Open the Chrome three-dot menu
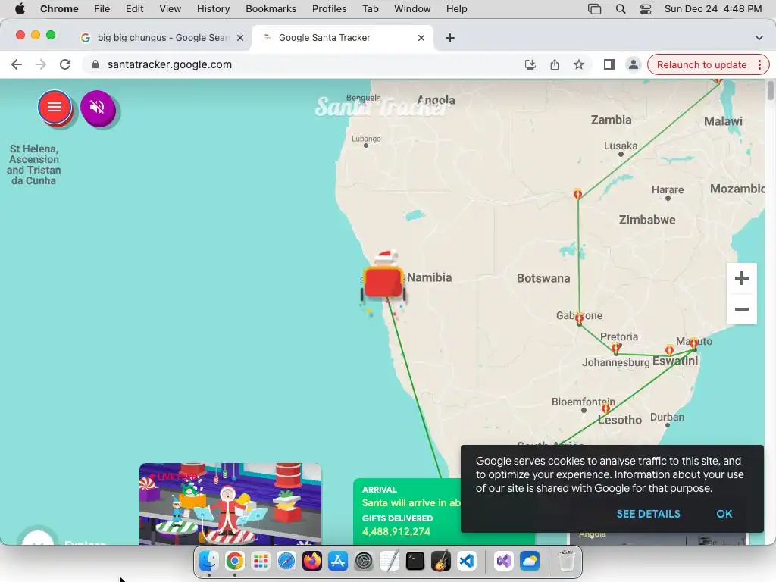776x582 pixels. click(x=759, y=65)
